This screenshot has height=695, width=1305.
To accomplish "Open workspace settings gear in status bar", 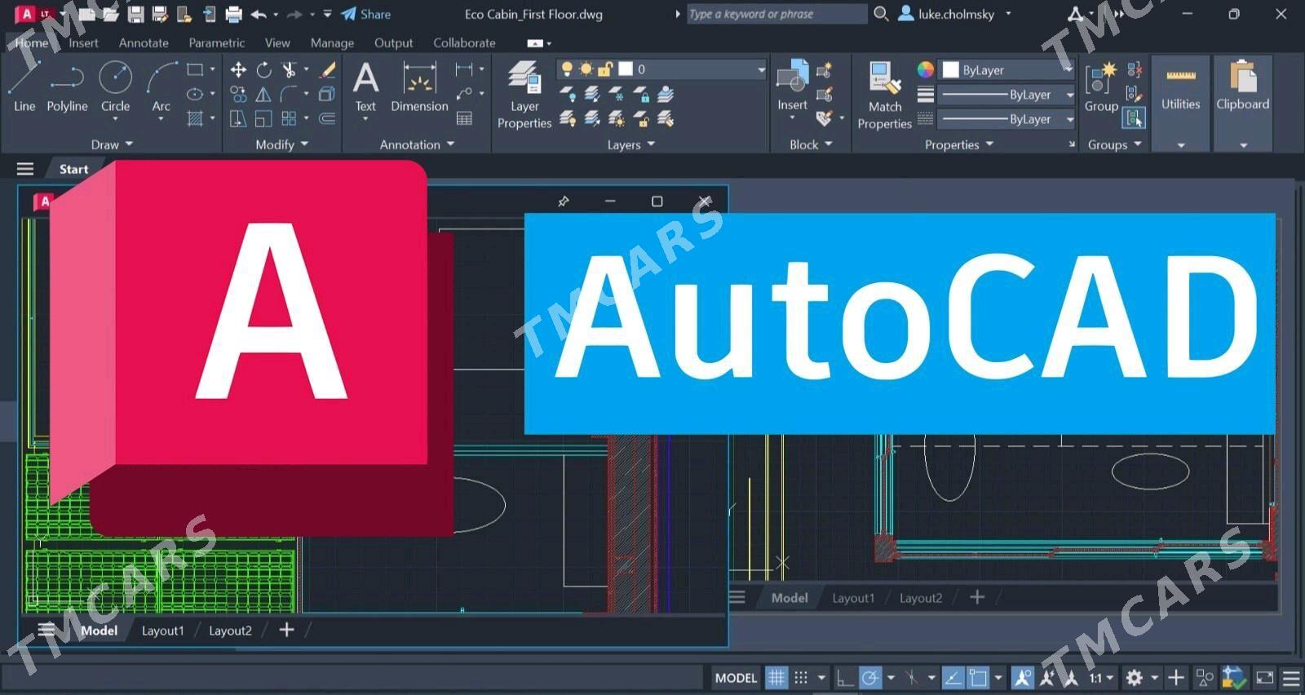I will pyautogui.click(x=1134, y=678).
